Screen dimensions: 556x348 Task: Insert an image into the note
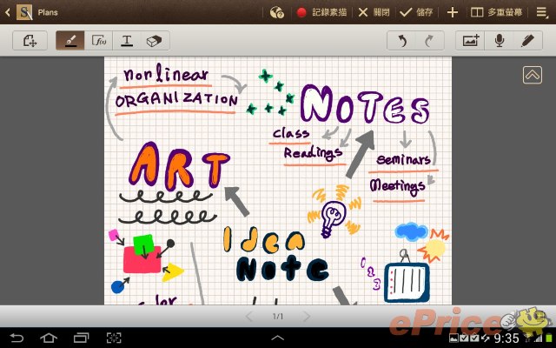[471, 41]
